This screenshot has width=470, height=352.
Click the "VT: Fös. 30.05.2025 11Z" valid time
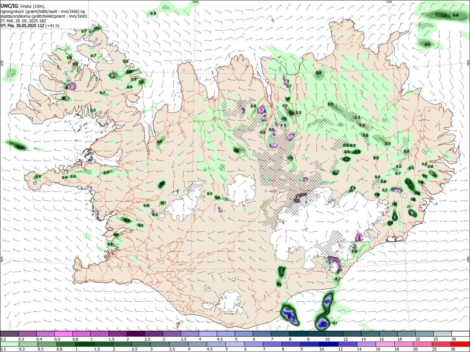(x=23, y=26)
